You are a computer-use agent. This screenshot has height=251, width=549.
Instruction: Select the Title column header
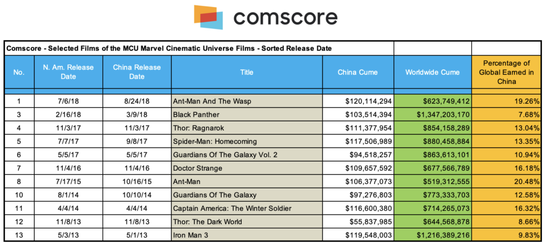[x=247, y=72]
